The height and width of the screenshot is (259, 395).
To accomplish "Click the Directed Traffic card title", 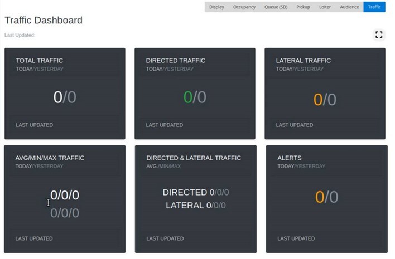I will pos(176,61).
